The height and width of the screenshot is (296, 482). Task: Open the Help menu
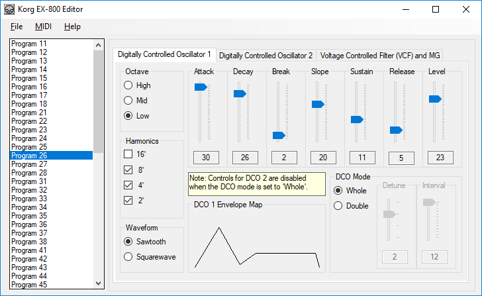point(72,26)
